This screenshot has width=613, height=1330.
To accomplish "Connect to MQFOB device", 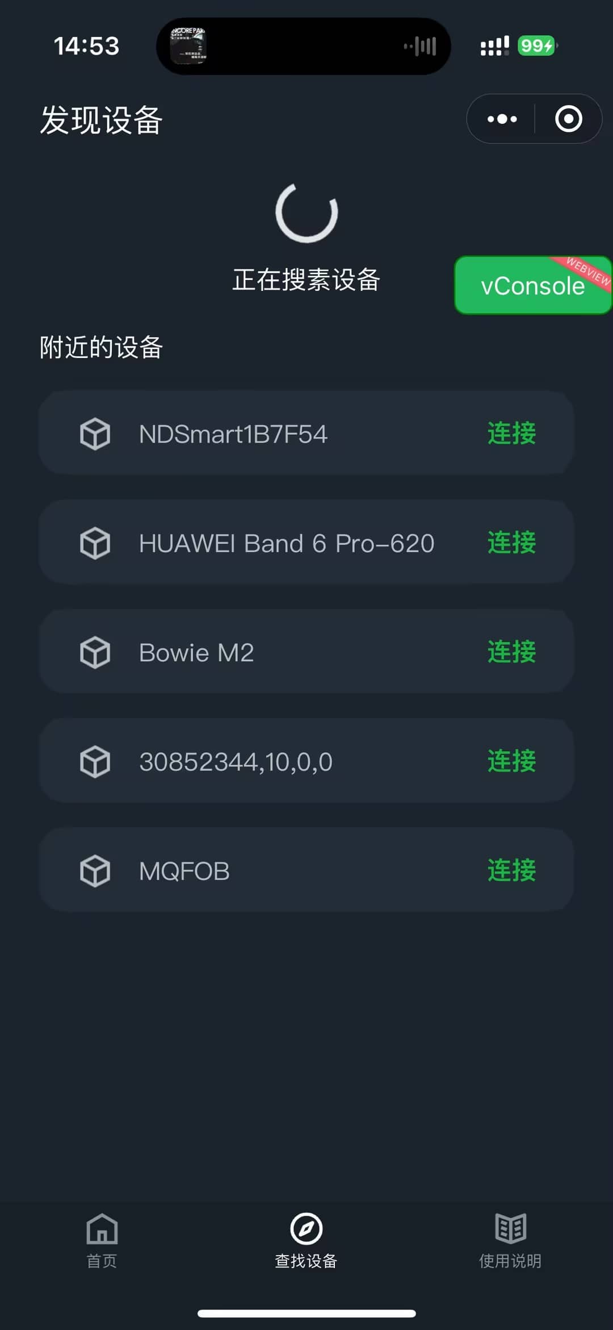I will pyautogui.click(x=511, y=870).
